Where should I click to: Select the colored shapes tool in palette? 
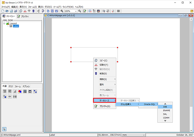(20, 91)
